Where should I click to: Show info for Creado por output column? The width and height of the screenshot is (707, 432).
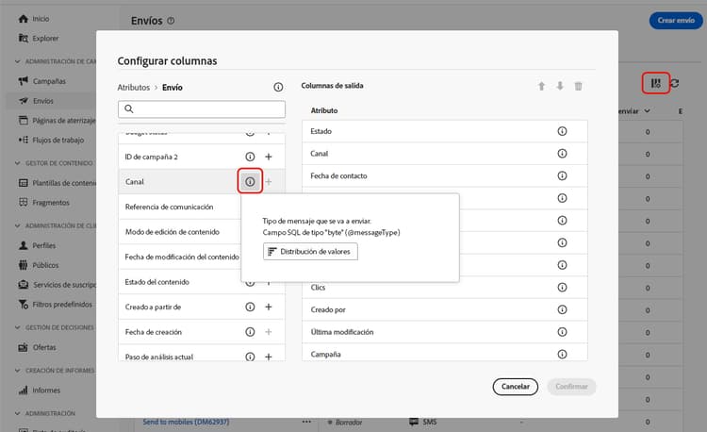coord(562,309)
